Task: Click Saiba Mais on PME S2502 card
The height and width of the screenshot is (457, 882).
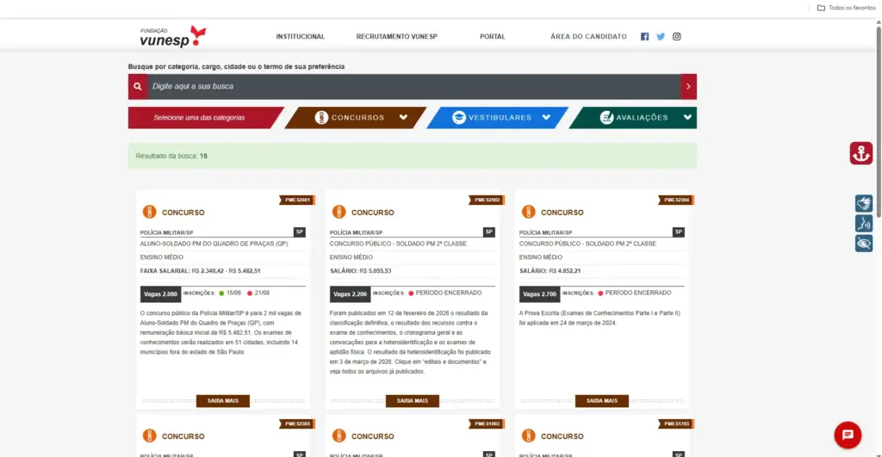Action: tap(413, 401)
